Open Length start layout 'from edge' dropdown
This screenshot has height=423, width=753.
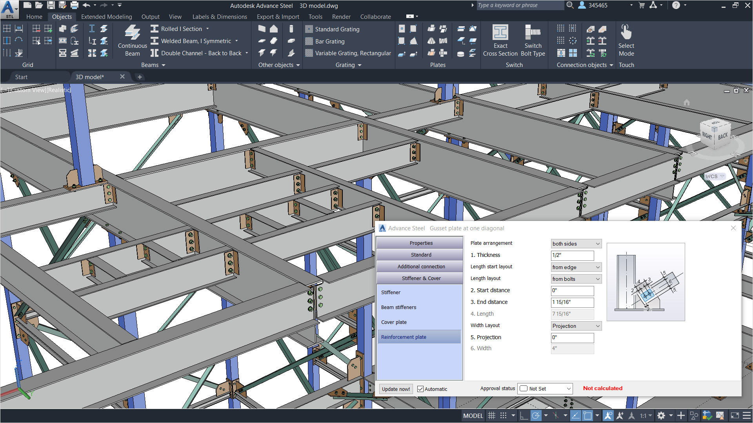pos(576,267)
